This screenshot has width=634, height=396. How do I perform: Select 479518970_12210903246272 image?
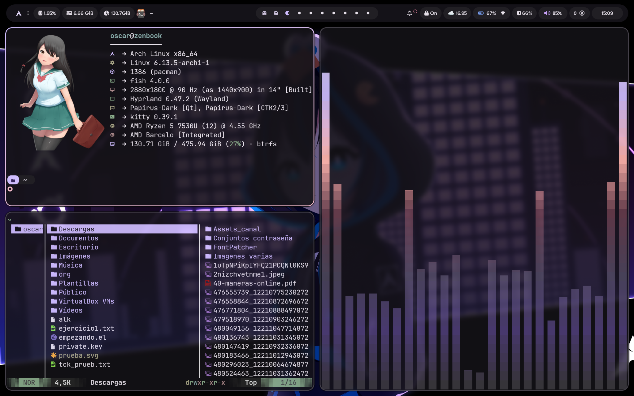(x=257, y=319)
